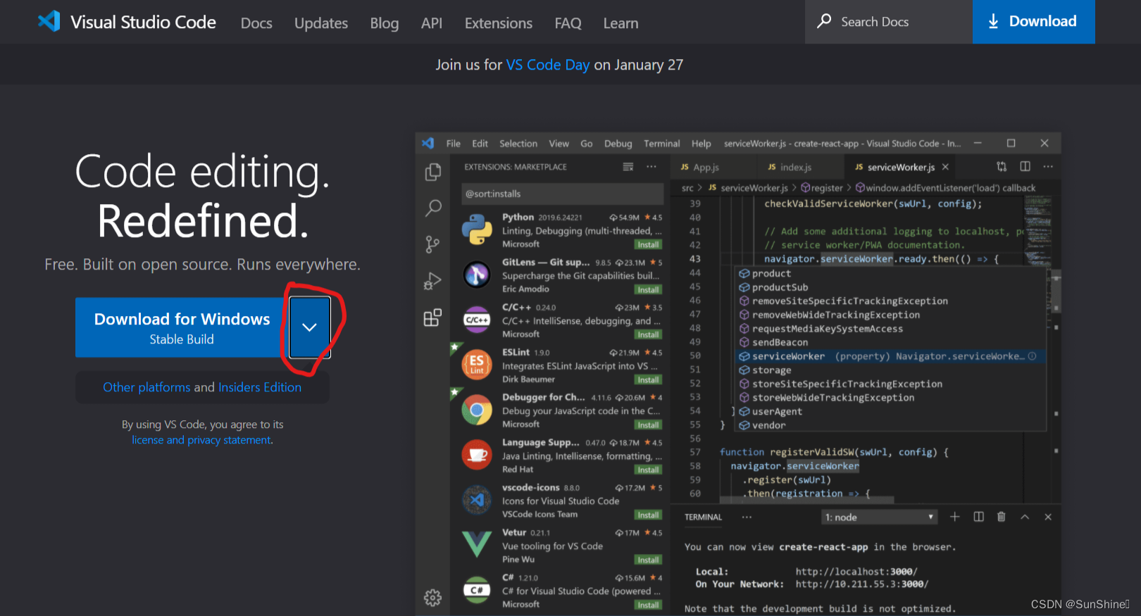
Task: Click Install on the ESLint extension
Action: click(648, 379)
